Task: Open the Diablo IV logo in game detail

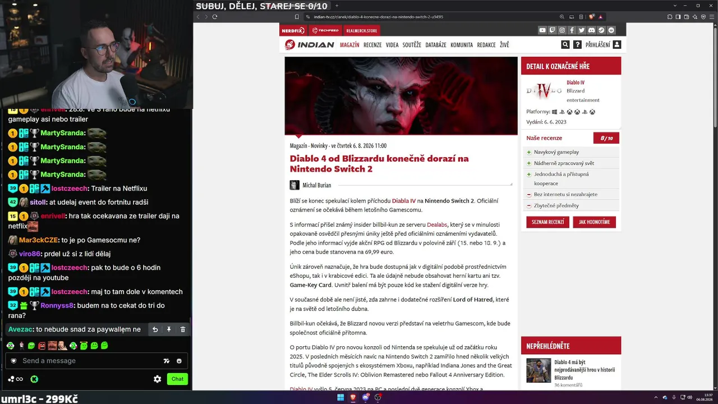Action: [544, 90]
